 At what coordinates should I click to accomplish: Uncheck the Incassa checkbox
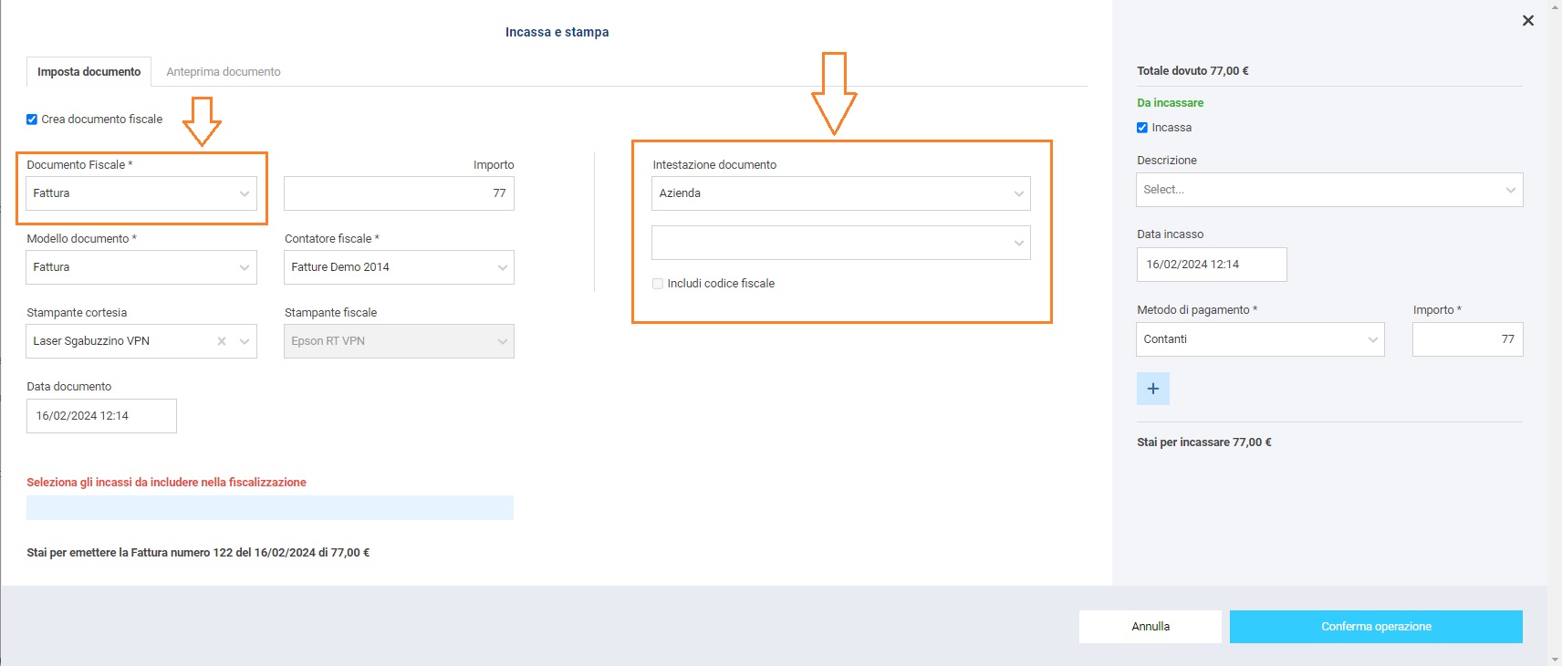coord(1142,128)
